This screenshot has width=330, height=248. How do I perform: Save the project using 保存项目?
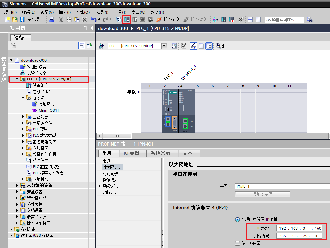(x=32, y=20)
